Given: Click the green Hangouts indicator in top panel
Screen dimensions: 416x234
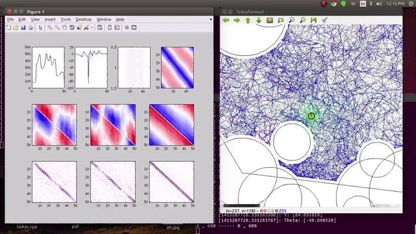Looking at the screenshot, I should (x=343, y=4).
